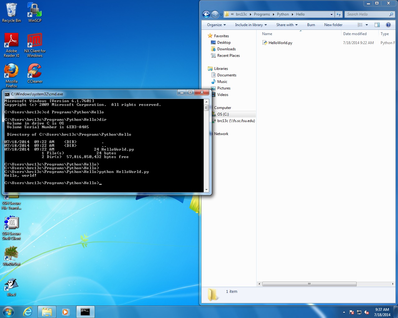Open the Recycle Bin desktop icon
Viewport: 398px width, 318px height.
(12, 12)
